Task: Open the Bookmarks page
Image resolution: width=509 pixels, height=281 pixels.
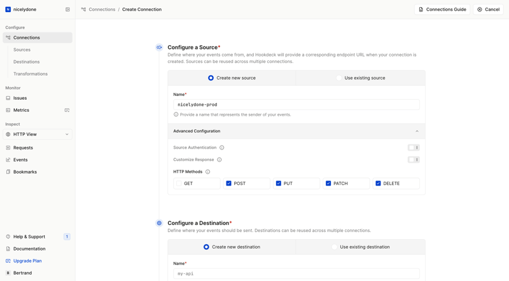Action: tap(25, 172)
